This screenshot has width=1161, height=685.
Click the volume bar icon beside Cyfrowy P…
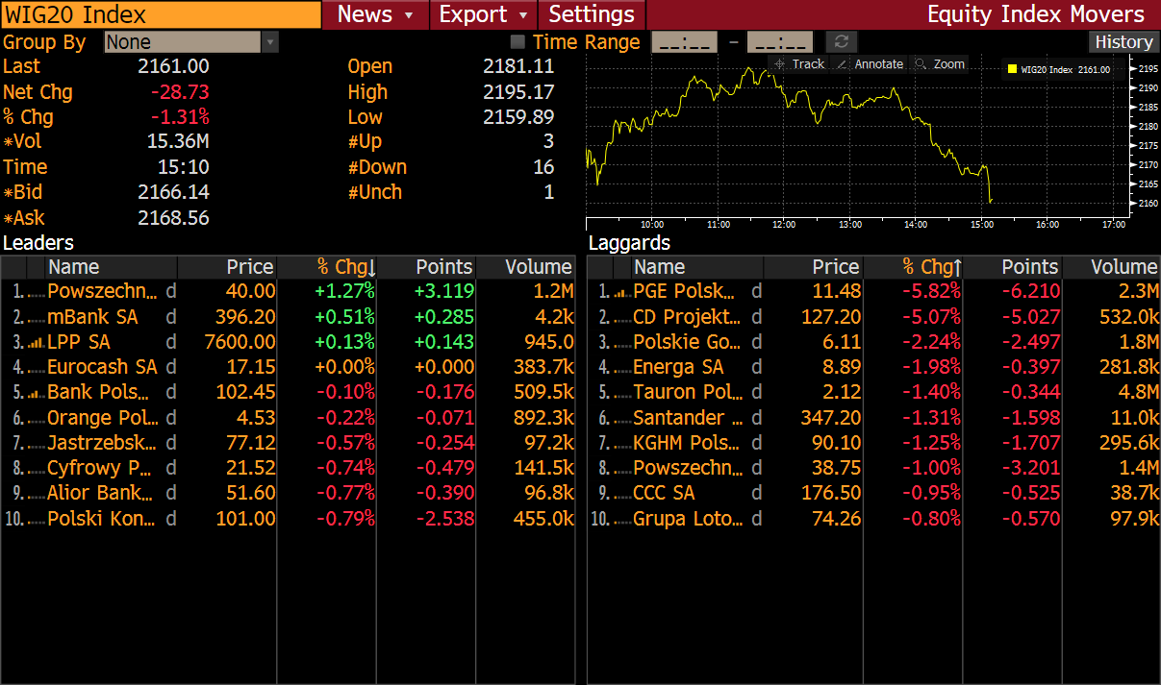37,468
